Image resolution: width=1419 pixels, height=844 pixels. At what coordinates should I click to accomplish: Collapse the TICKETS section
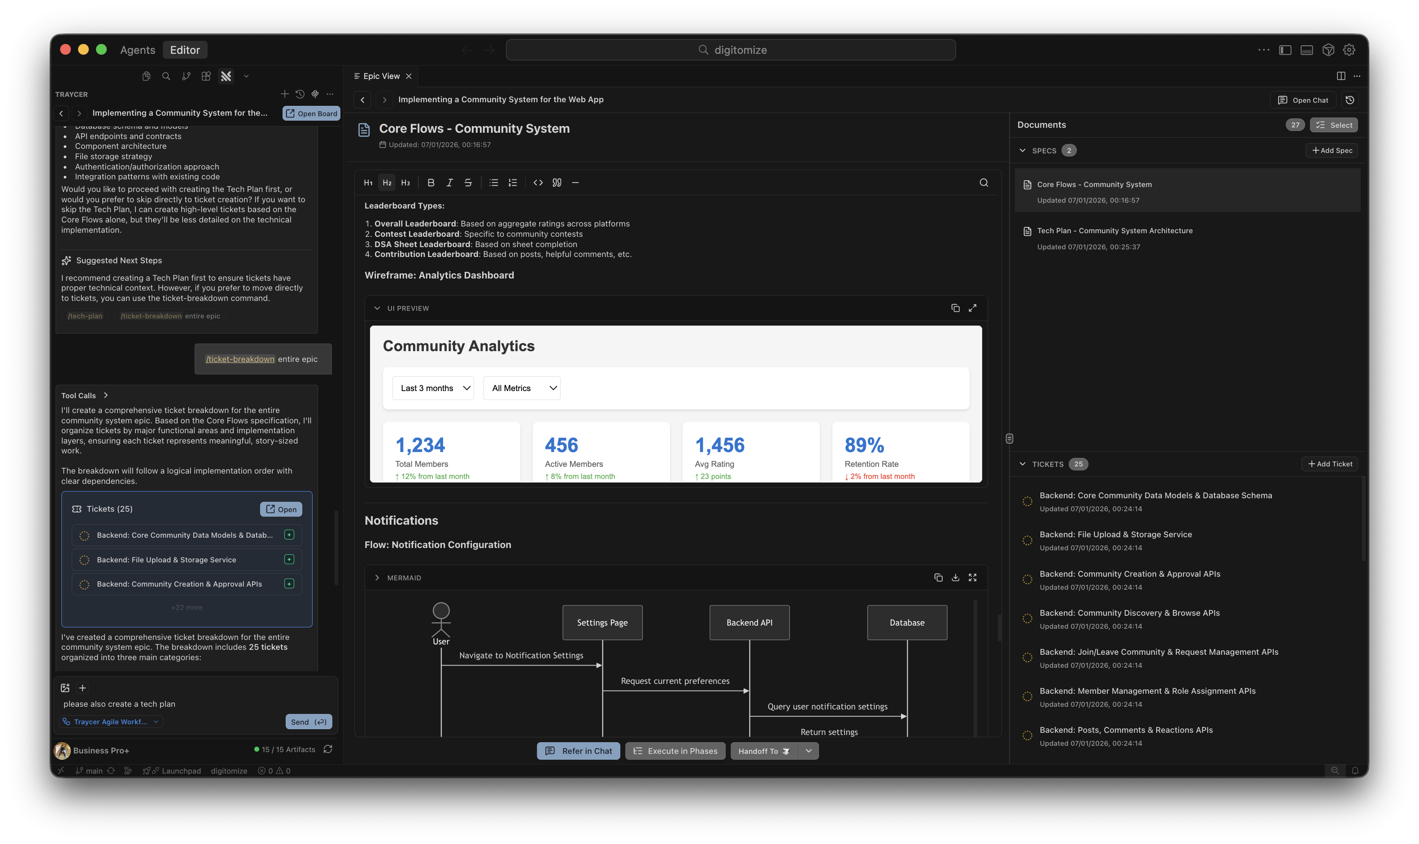coord(1022,464)
